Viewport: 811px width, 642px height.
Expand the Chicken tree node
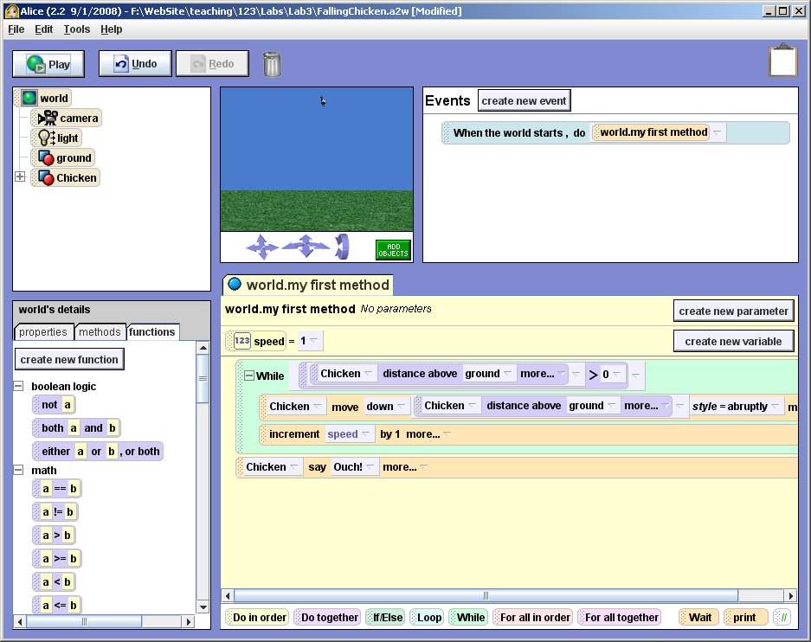[x=20, y=177]
